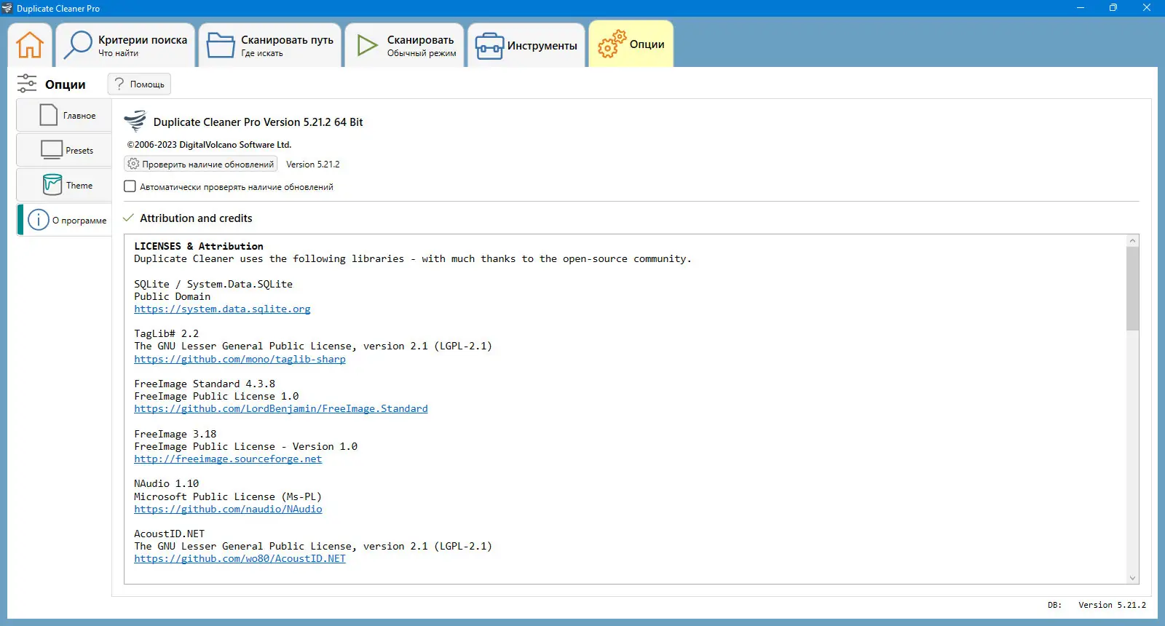Click the Version 5.21.2 label beside update button
Screen dimensions: 1165x626
point(313,164)
